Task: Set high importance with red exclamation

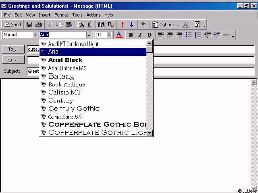Action: click(x=122, y=25)
